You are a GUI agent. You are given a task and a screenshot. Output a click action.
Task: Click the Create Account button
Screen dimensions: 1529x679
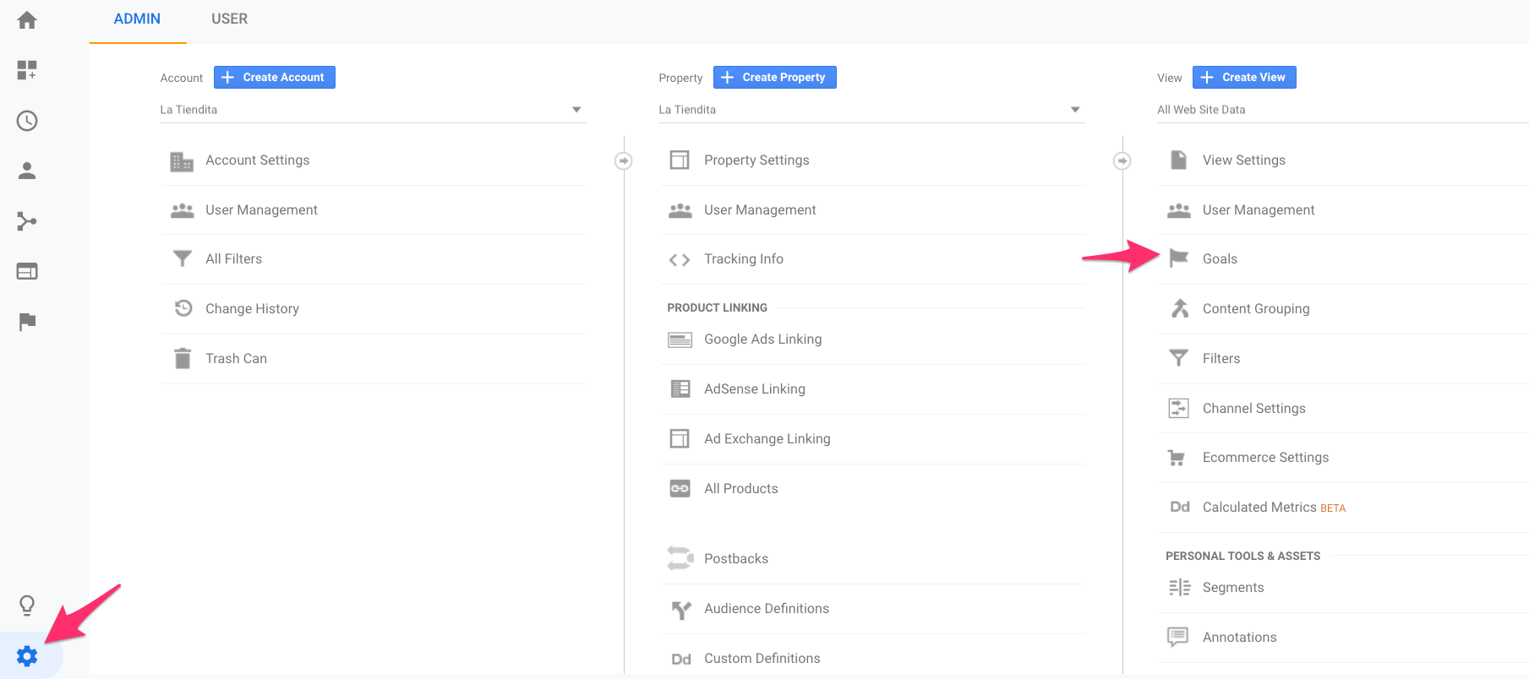(275, 78)
